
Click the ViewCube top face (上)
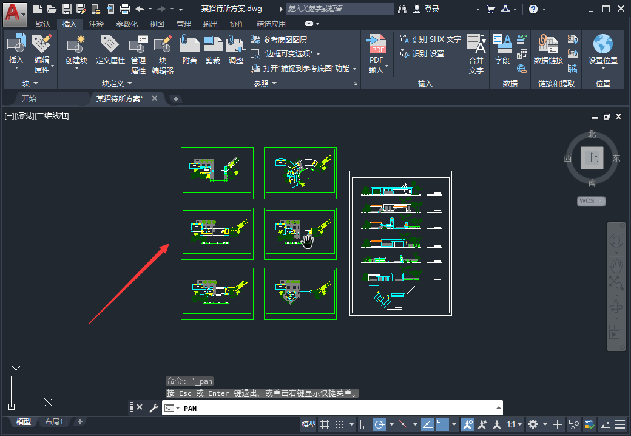coord(592,157)
